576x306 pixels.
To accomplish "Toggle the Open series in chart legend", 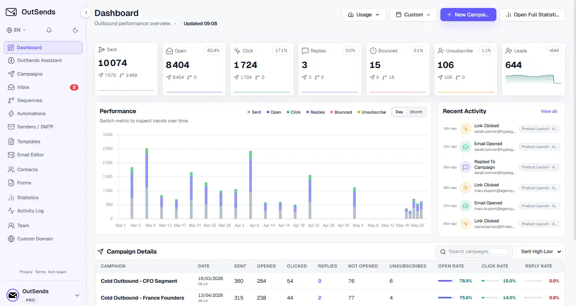I will (274, 112).
